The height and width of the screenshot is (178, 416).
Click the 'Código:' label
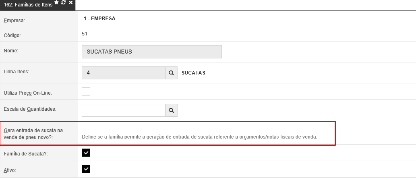point(12,35)
